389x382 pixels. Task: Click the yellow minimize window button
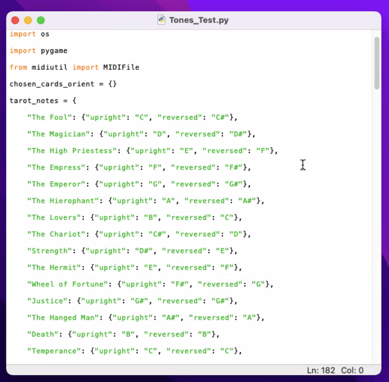(x=28, y=20)
